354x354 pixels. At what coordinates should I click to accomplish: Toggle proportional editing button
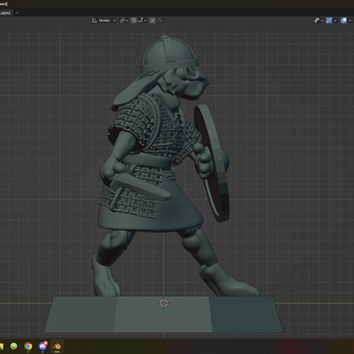pyautogui.click(x=152, y=20)
